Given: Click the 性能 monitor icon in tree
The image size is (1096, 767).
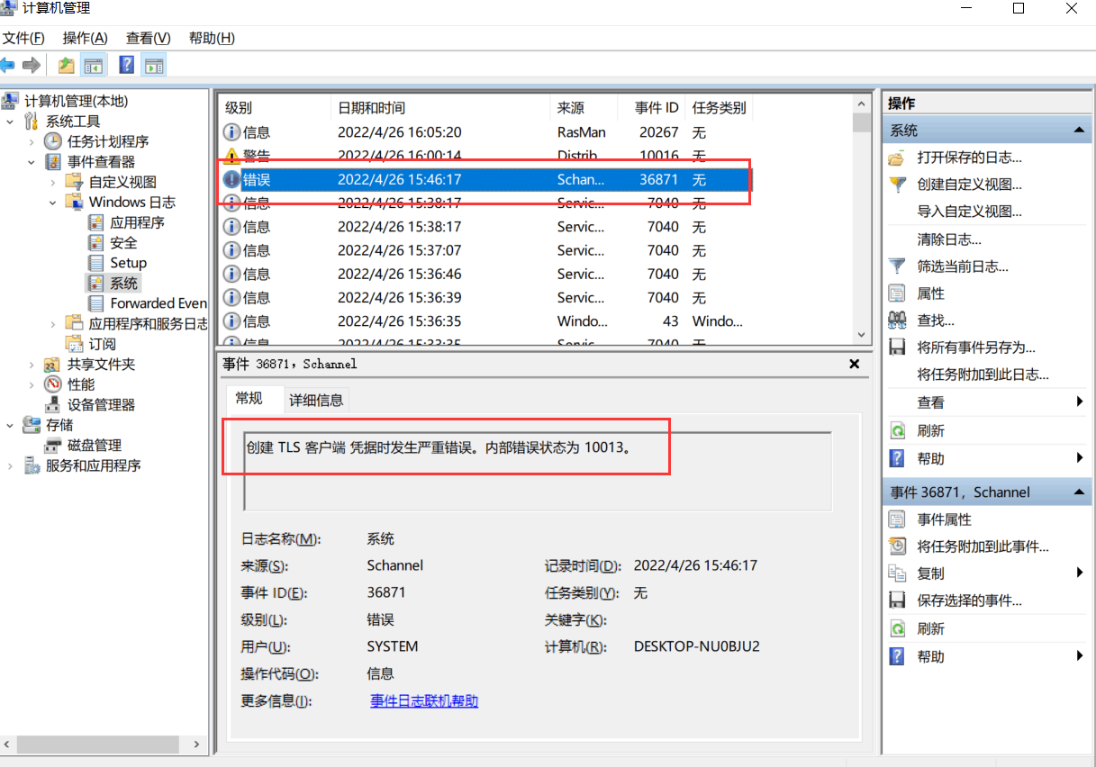Looking at the screenshot, I should click(x=53, y=384).
